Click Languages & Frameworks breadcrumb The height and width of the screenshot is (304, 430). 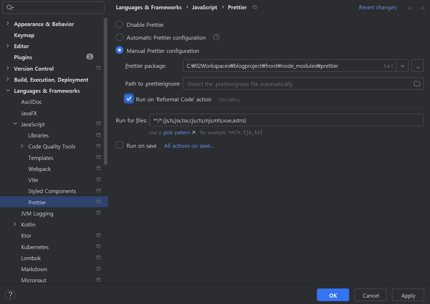click(x=149, y=7)
